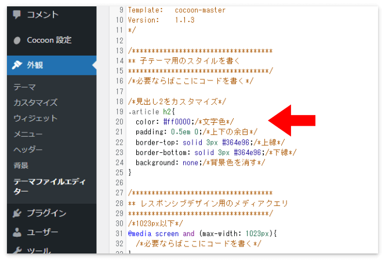Click the Comments speech bubble icon
This screenshot has width=385, height=261.
pos(17,14)
